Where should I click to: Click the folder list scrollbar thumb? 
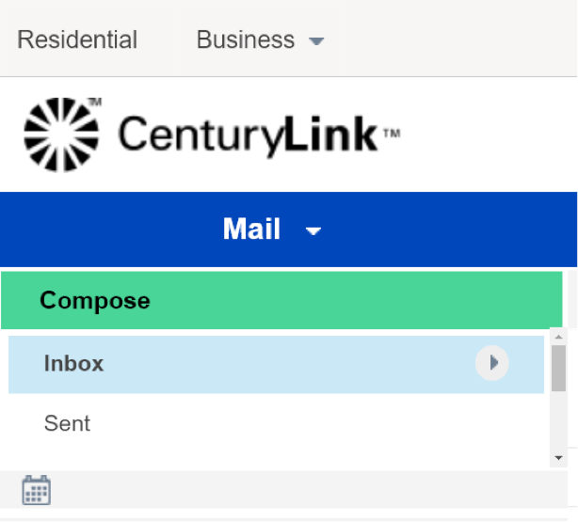[x=558, y=368]
